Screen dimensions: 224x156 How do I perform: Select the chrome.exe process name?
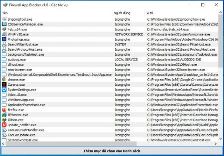(x=16, y=80)
